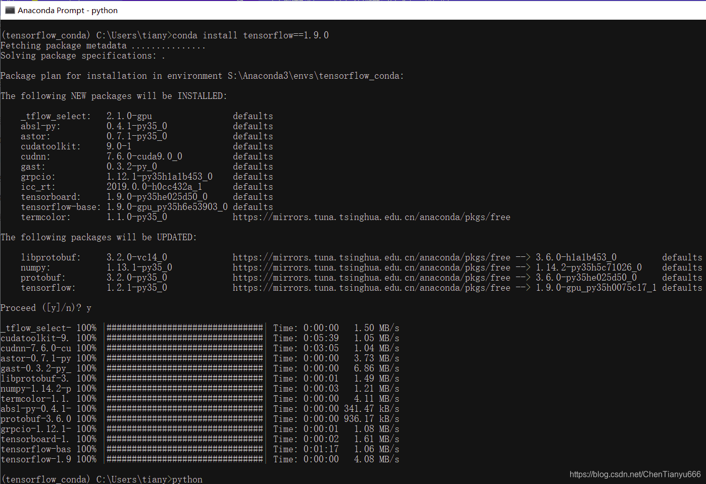The image size is (706, 484).
Task: Click grpcio version '1.12.1-py35h1a1b453_0'
Action: (x=160, y=177)
